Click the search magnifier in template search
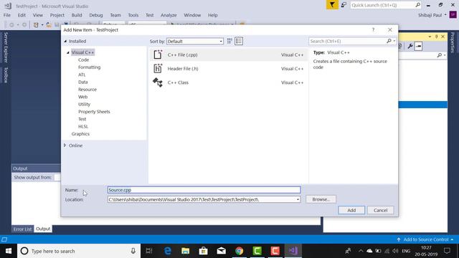 [389, 42]
